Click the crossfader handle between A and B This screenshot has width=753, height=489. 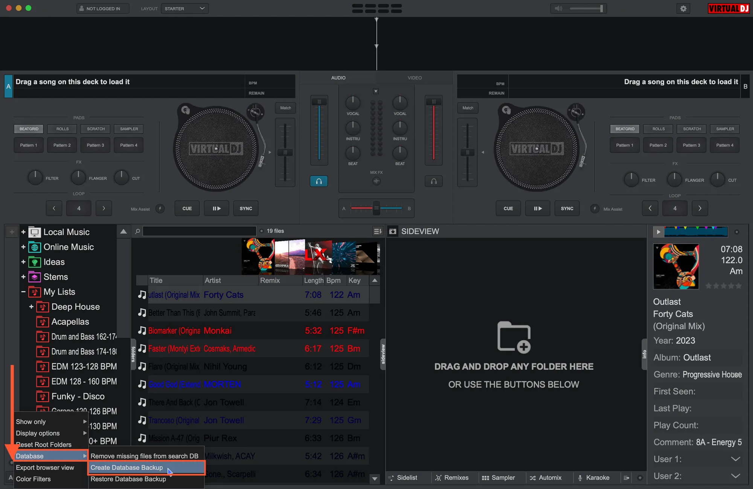coord(376,208)
